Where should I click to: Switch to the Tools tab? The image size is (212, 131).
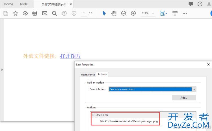(23, 4)
